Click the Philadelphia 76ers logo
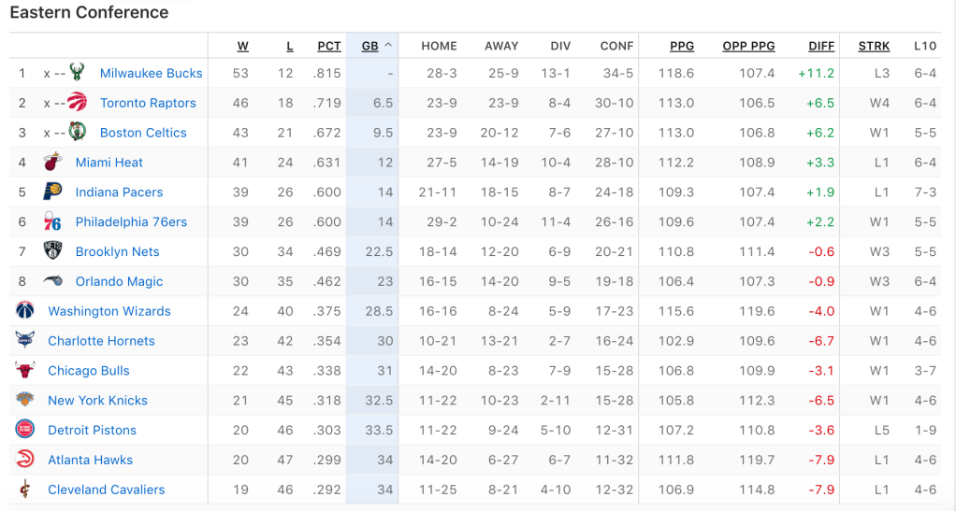The height and width of the screenshot is (511, 956). 52,222
